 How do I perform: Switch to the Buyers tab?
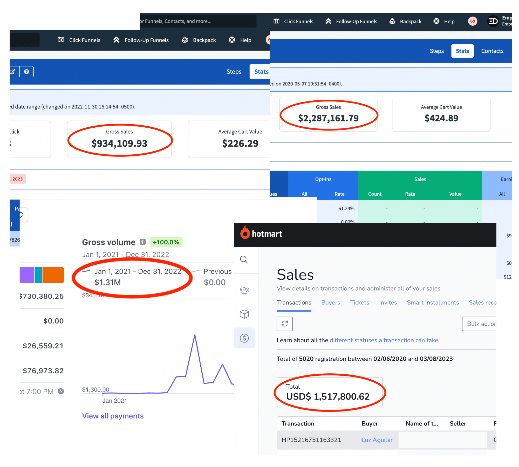[x=330, y=303]
